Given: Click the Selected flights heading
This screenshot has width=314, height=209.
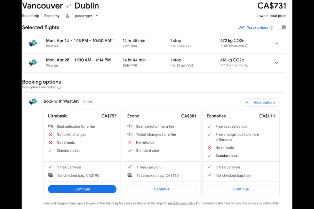Looking at the screenshot, I should [x=41, y=27].
